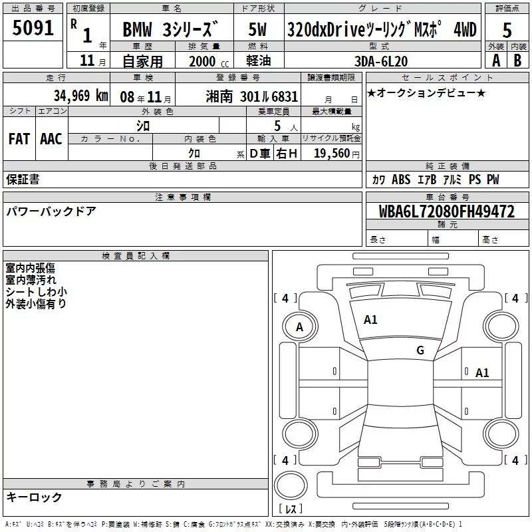Click the 諸元 header
Screen dimensions: 532x532
tap(447, 225)
